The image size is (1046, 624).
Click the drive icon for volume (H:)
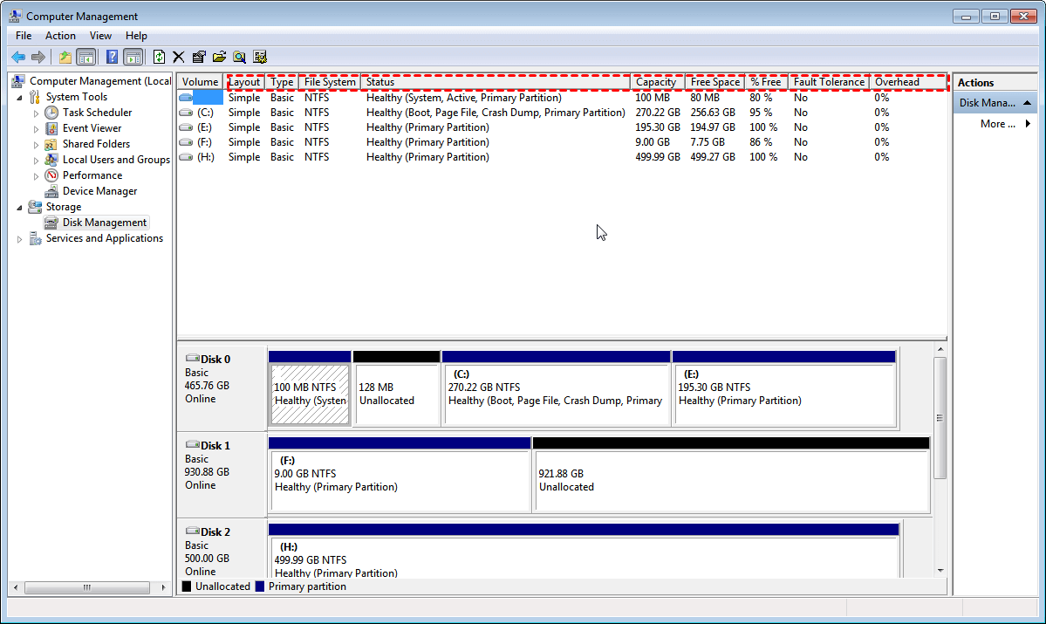[186, 157]
